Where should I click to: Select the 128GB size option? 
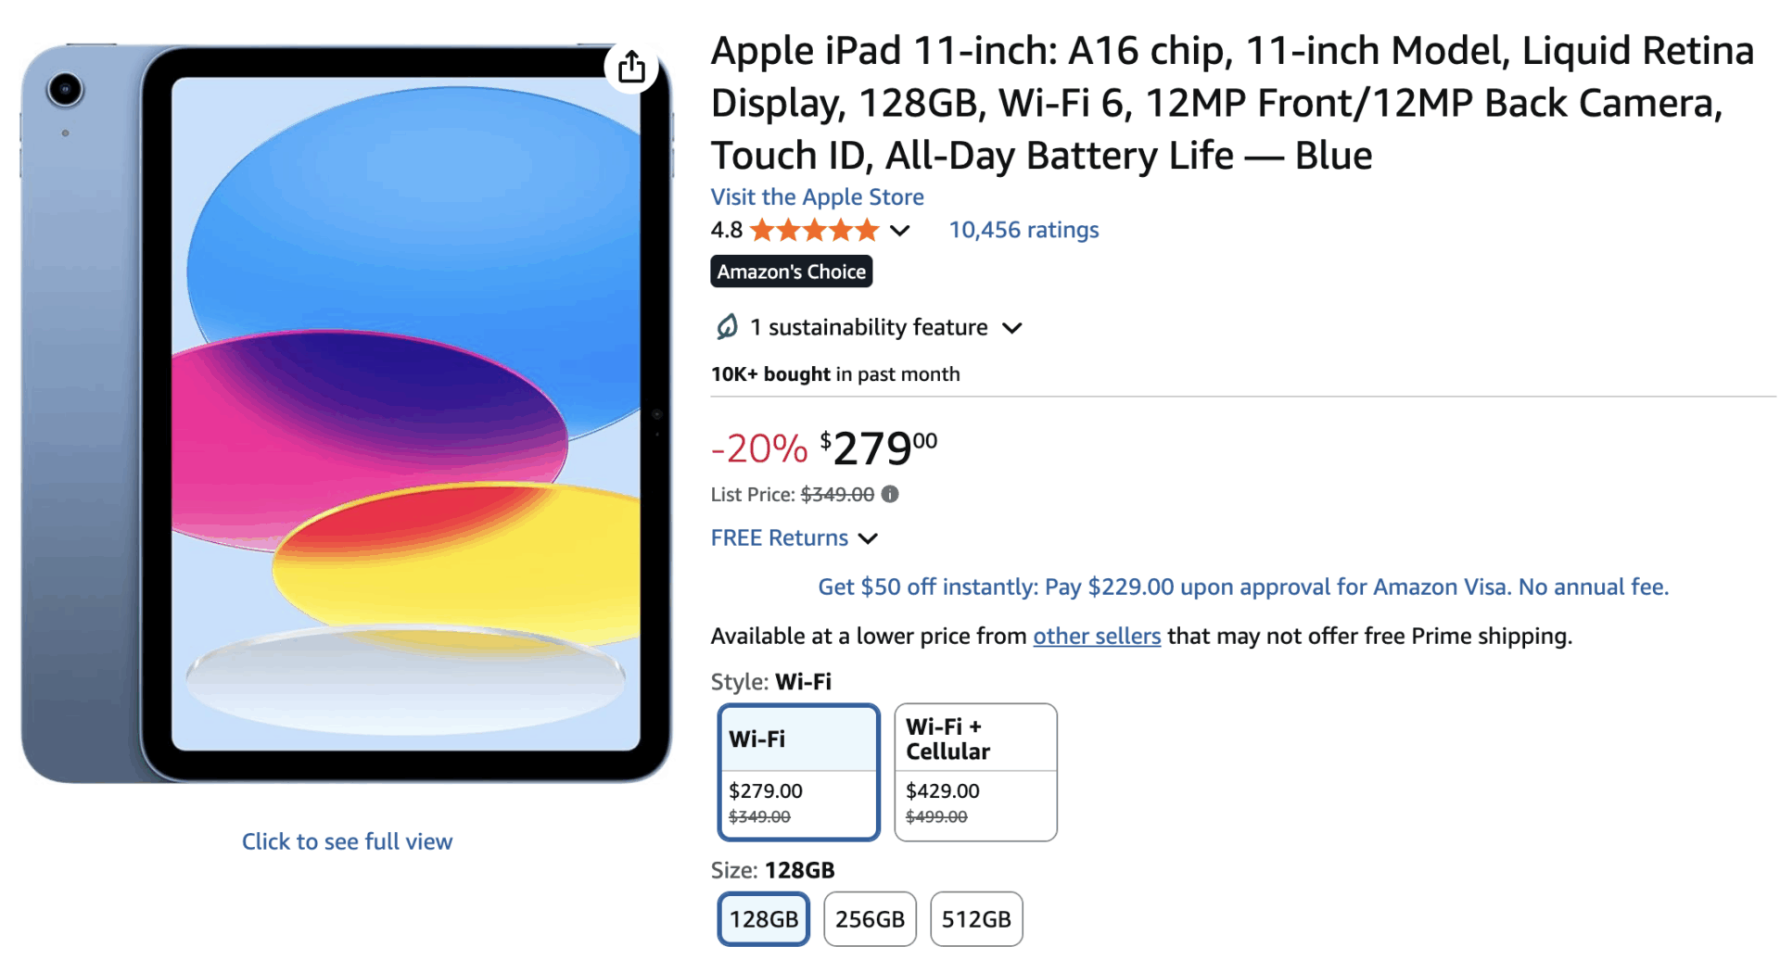pyautogui.click(x=763, y=918)
